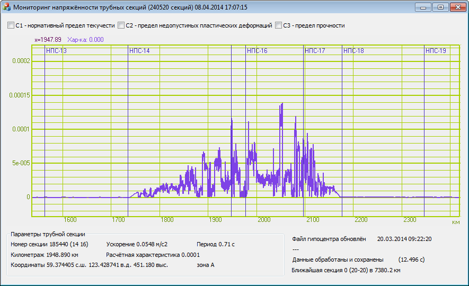Click the Хар-ка: 0.000 readout
Screen dimensions: 469x286
click(x=85, y=40)
